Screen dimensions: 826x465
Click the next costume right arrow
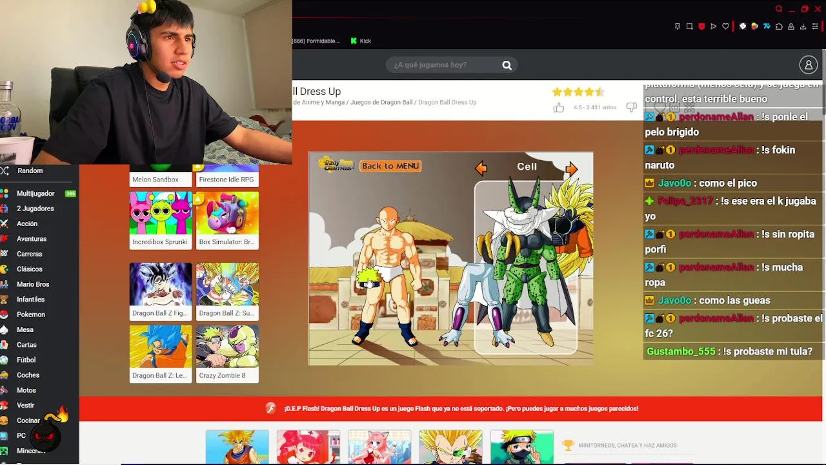tap(572, 169)
